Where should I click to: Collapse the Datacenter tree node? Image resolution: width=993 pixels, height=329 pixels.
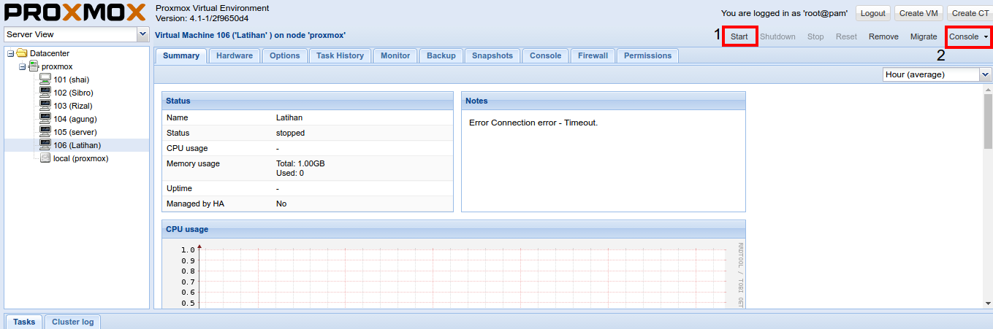[x=11, y=53]
